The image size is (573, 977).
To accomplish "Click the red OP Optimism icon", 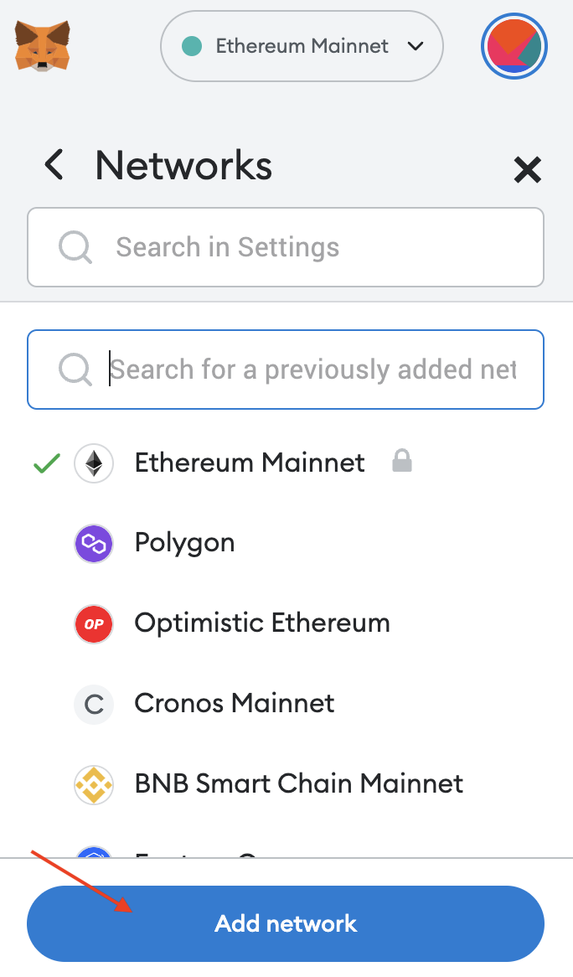I will click(x=94, y=624).
